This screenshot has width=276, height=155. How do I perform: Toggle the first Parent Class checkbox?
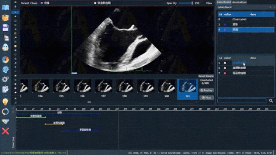(42, 3)
